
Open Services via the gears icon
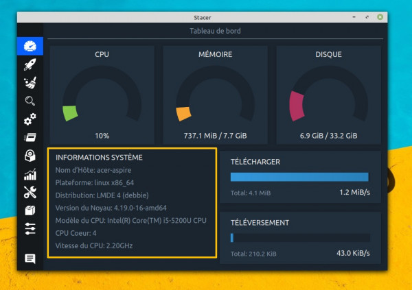(30, 120)
